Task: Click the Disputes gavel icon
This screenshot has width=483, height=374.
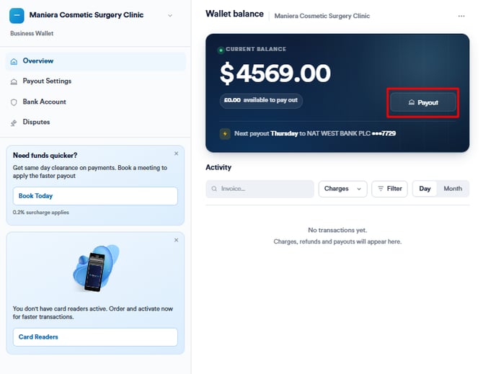Action: 14,123
